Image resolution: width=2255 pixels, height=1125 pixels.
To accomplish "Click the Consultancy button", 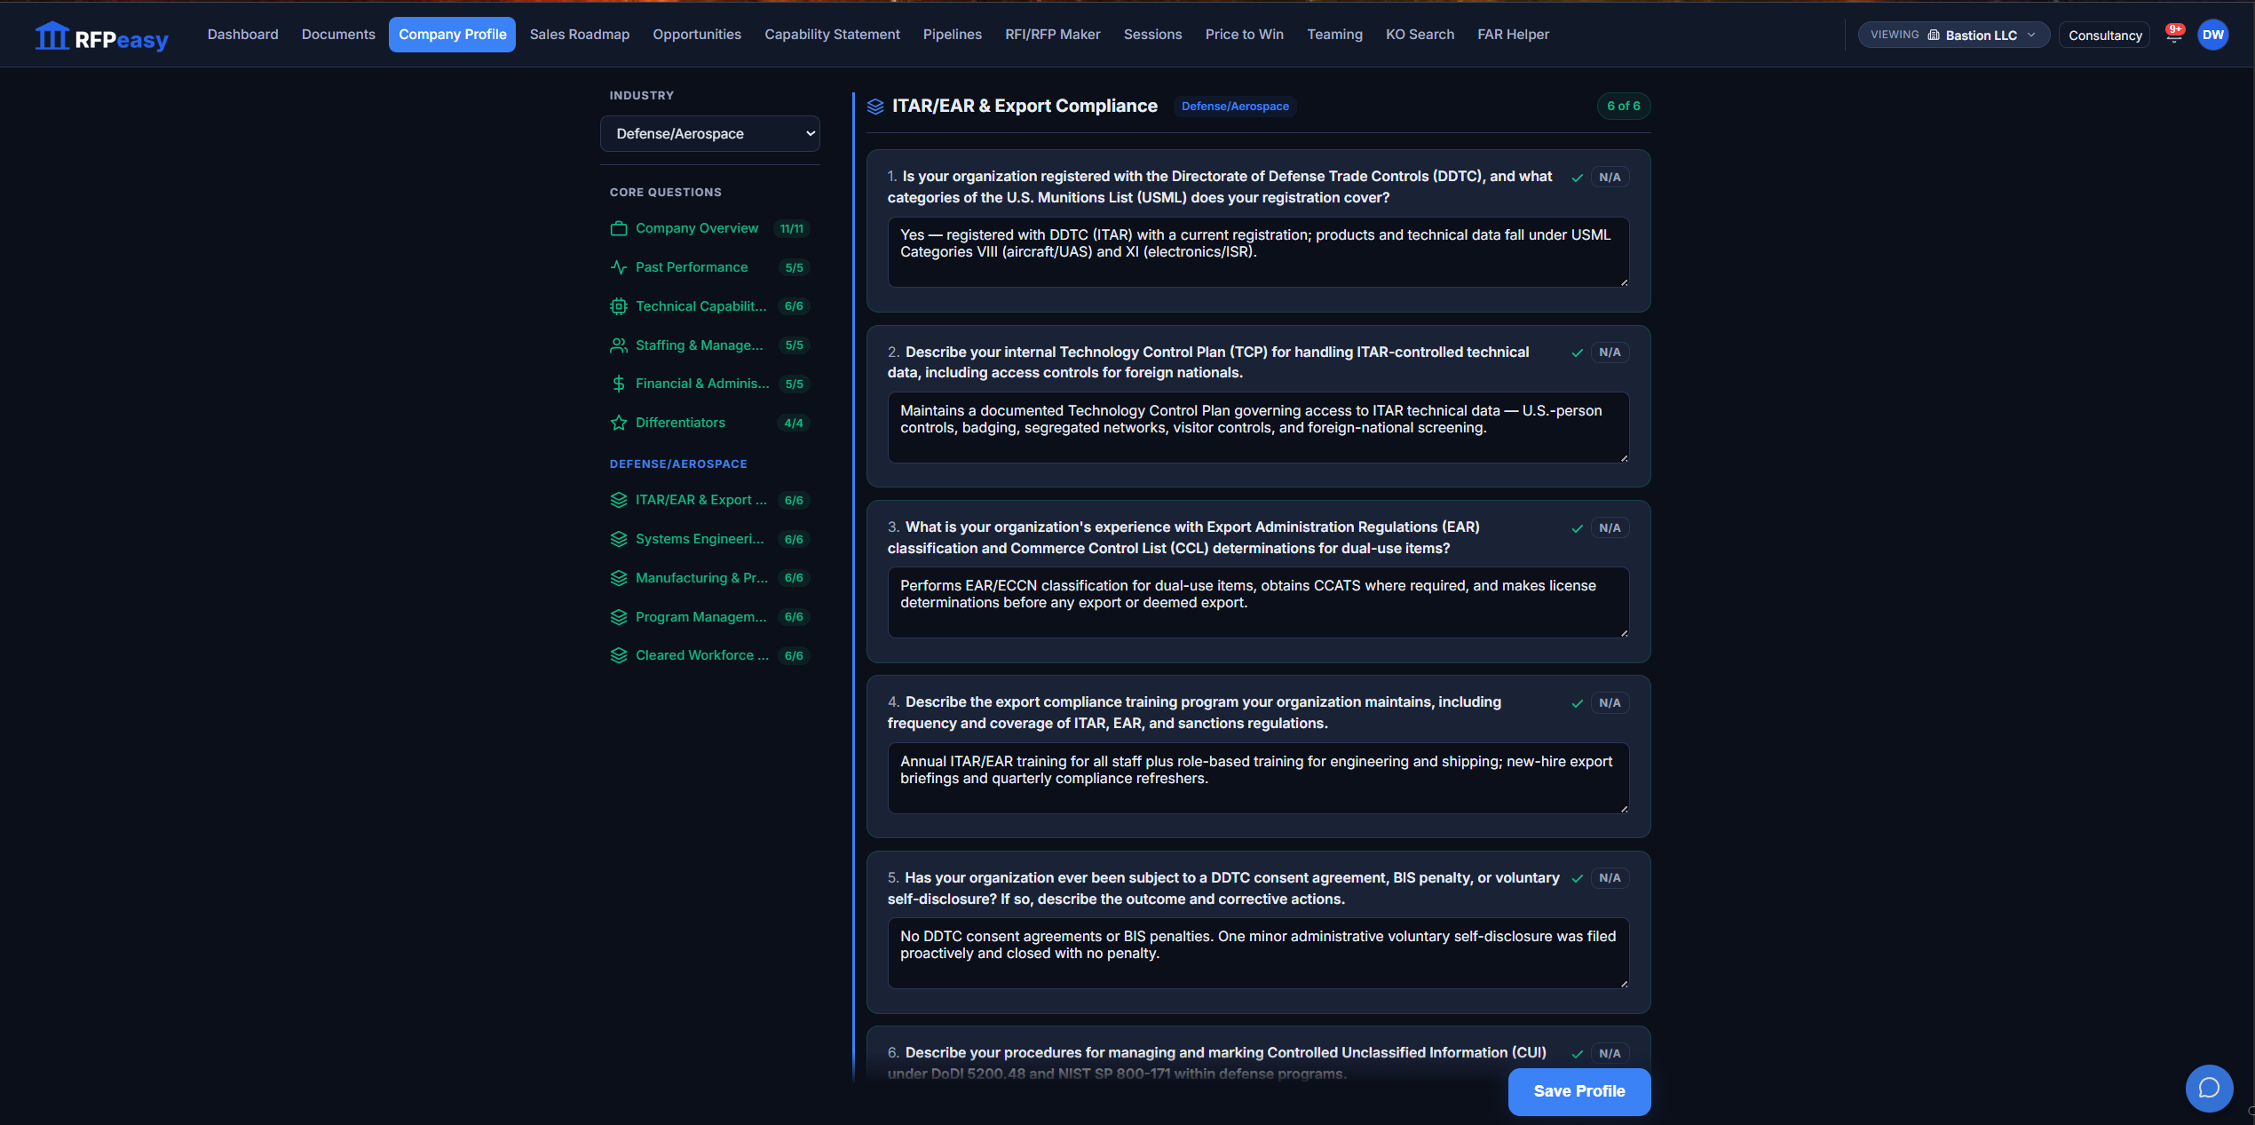I will [2104, 36].
